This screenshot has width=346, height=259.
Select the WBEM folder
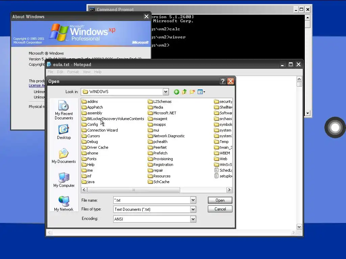tap(222, 153)
